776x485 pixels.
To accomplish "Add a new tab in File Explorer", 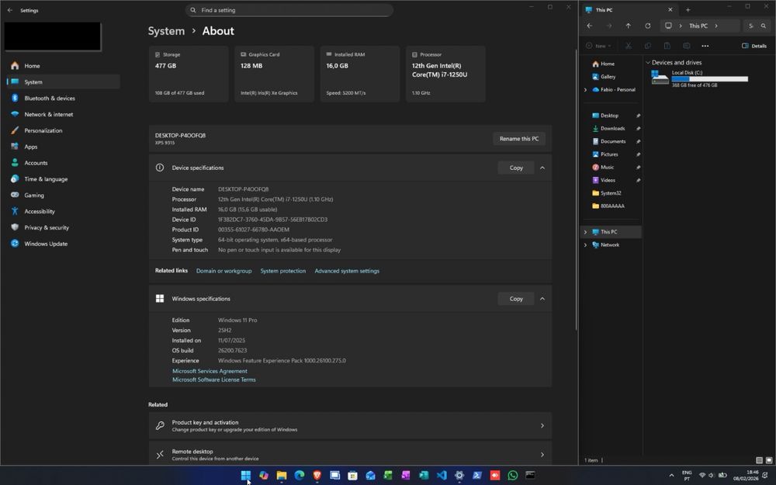I will (688, 10).
